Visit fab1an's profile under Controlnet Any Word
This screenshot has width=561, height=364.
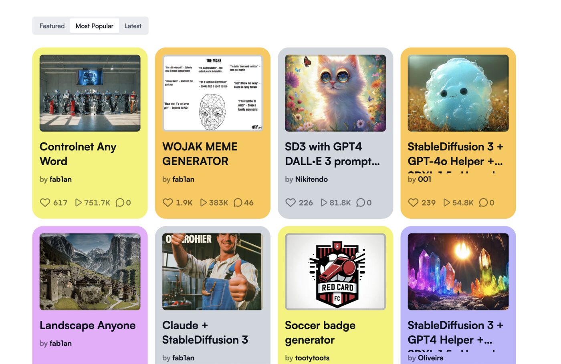click(x=61, y=179)
